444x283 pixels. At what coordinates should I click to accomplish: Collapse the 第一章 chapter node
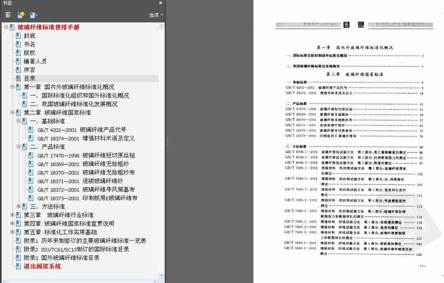click(12, 87)
